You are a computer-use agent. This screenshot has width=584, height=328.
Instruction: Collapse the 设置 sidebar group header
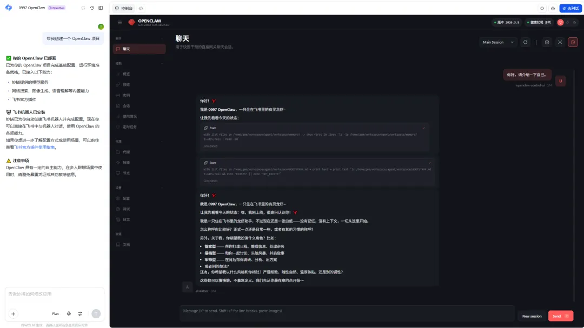pyautogui.click(x=139, y=188)
